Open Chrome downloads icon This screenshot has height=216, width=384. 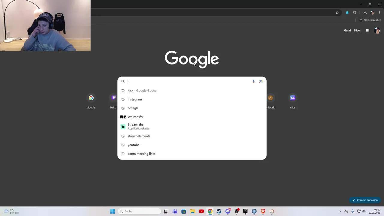tap(365, 13)
